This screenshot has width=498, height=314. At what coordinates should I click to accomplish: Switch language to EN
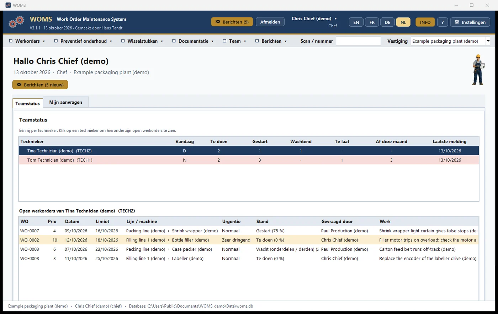[356, 22]
